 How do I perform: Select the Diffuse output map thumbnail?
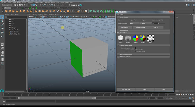[x=136, y=38]
